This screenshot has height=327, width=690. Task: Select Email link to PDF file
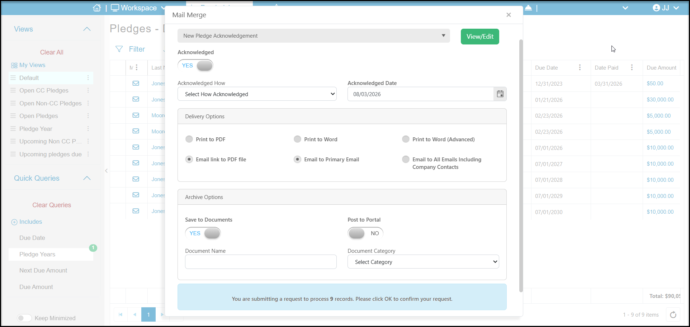pyautogui.click(x=189, y=159)
